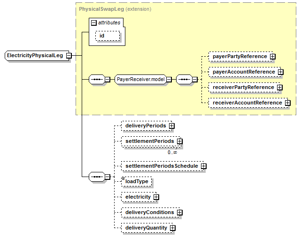301x237 pixels.
Task: Select the receiverPartyReference label
Action: [x=243, y=88]
